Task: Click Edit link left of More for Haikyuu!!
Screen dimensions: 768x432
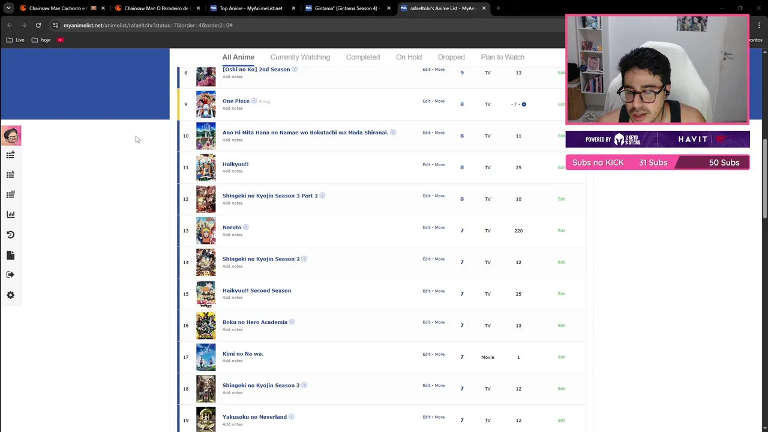Action: point(426,164)
